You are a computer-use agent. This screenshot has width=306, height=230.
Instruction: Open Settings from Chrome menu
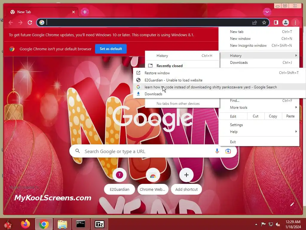(x=259, y=125)
